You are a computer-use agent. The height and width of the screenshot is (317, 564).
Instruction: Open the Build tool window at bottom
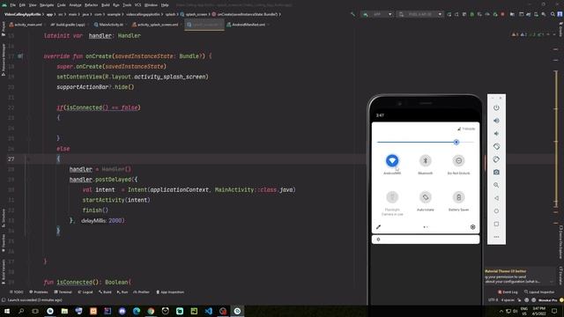click(105, 292)
